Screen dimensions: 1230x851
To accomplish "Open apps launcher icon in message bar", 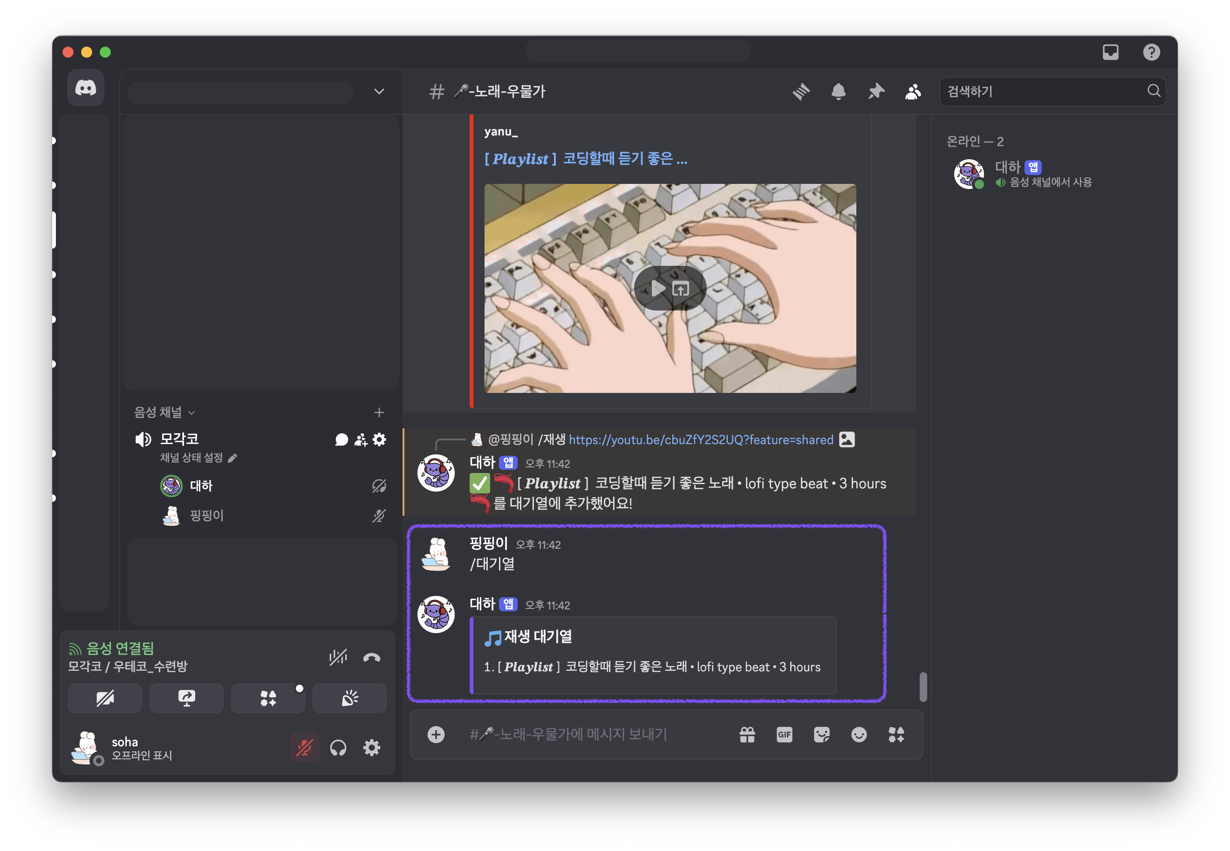I will 896,735.
